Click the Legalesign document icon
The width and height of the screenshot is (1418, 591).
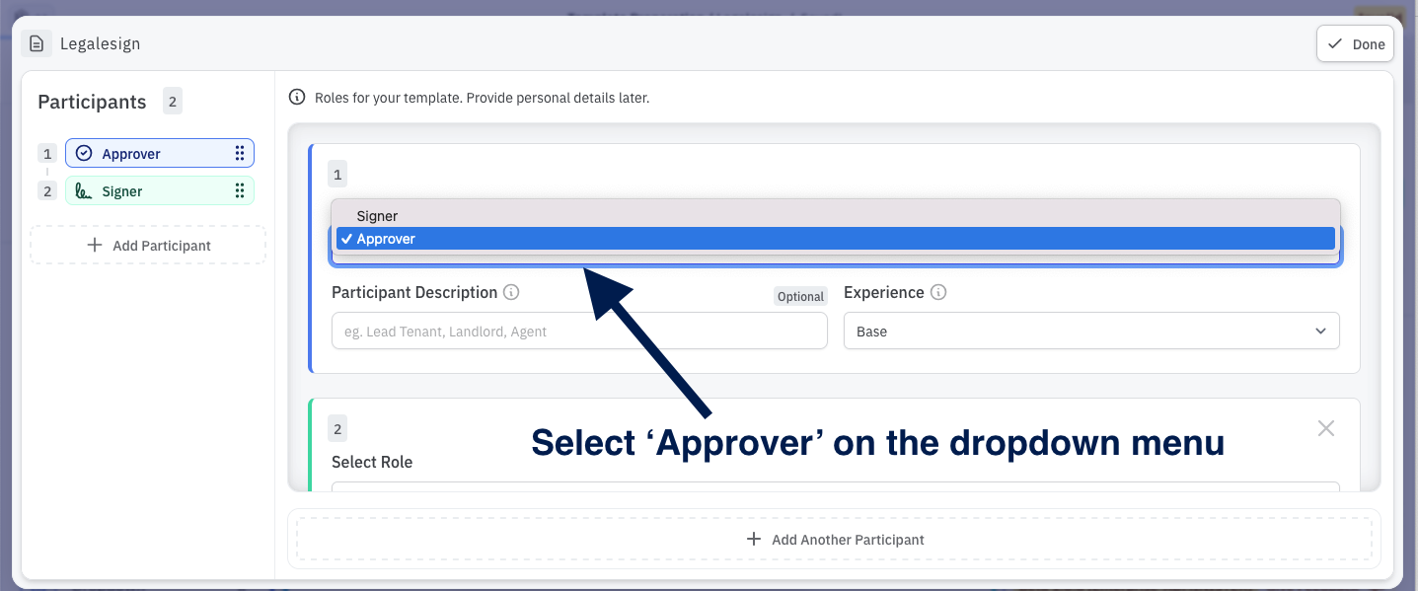tap(37, 43)
